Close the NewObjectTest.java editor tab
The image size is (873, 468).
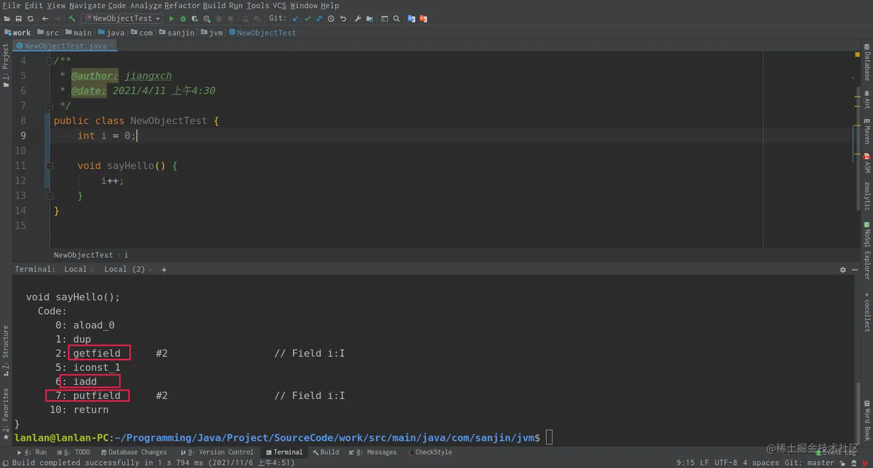coord(112,44)
